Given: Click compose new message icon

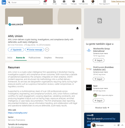Looking at the screenshot, I should click(x=118, y=125).
